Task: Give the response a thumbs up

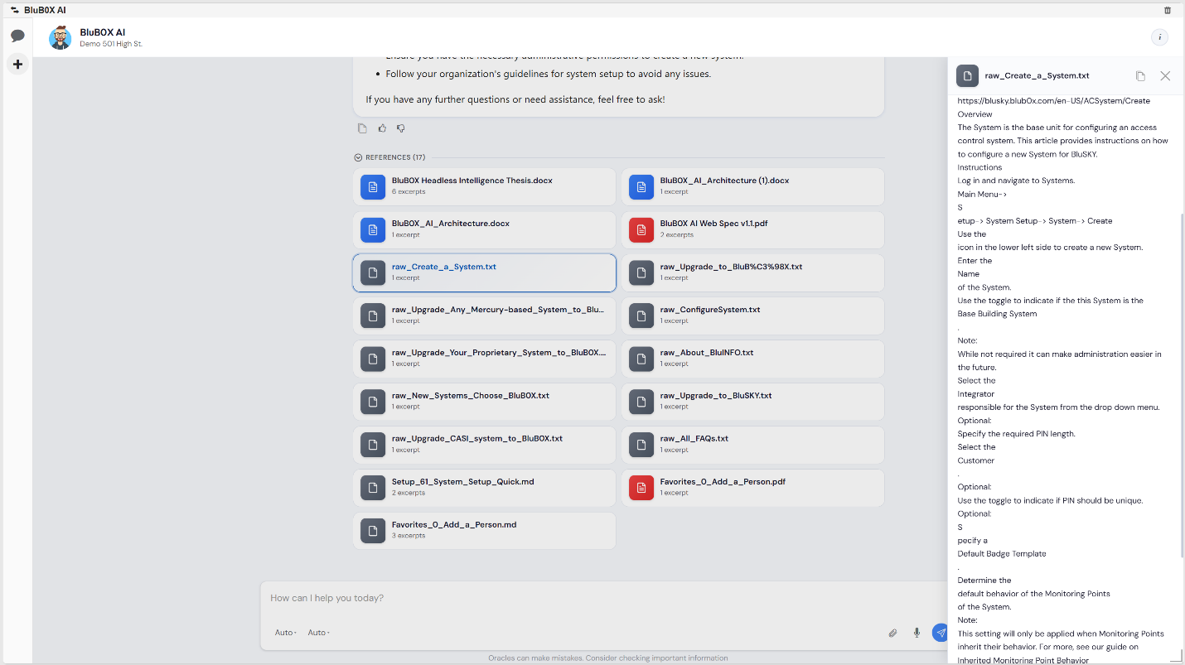Action: (382, 128)
